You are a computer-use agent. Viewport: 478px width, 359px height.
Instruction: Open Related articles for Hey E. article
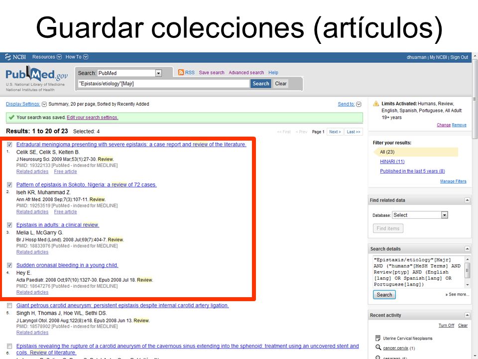pos(32,292)
